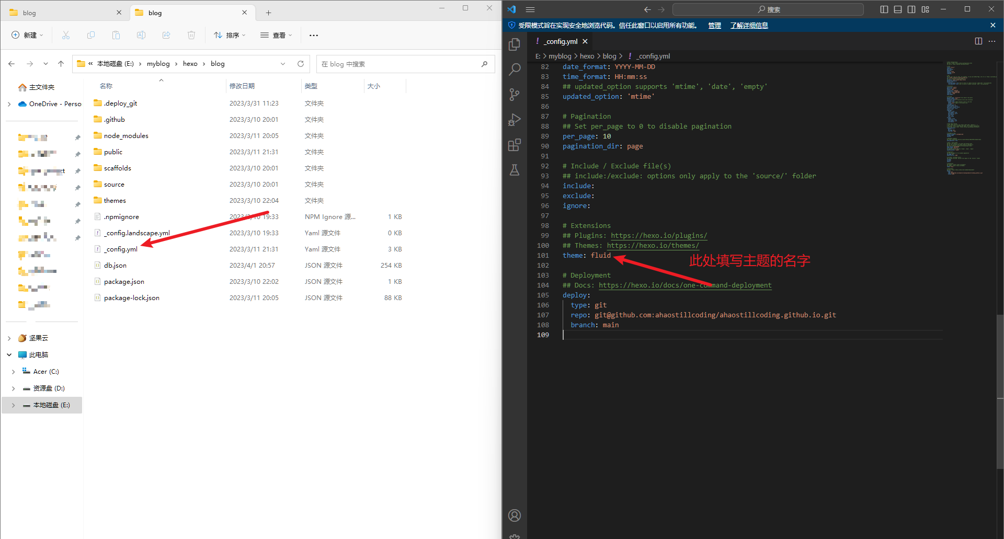Click hexo in the editor breadcrumb
The image size is (1004, 539).
coord(587,56)
